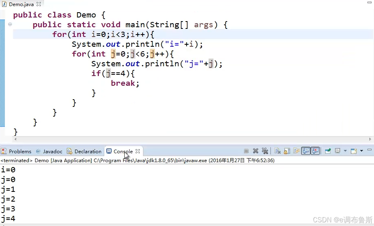Open the Open Console dropdown arrow
This screenshot has height=226, width=374.
[x=361, y=151]
